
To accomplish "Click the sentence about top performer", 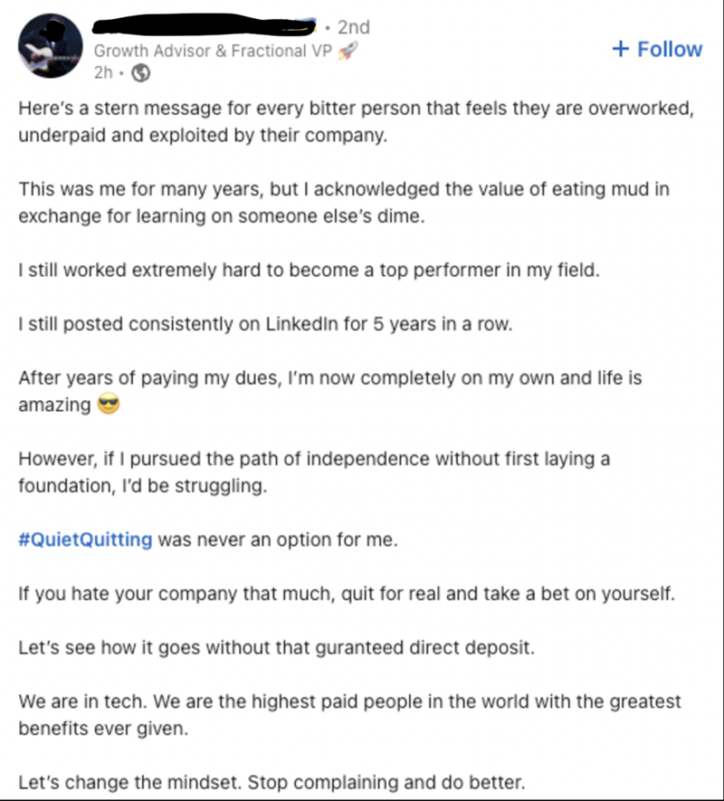I will (310, 270).
